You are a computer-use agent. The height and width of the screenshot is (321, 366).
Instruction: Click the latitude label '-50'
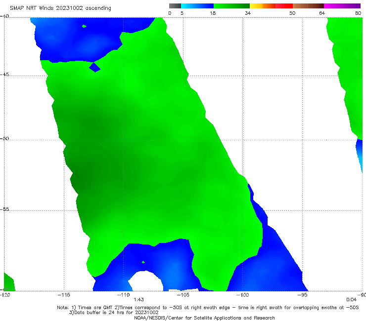pos(4,139)
